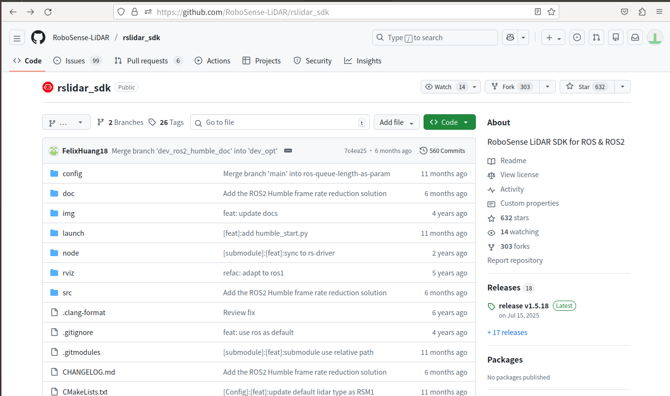Open commit message 'refac: adapt to ros1'

(254, 273)
